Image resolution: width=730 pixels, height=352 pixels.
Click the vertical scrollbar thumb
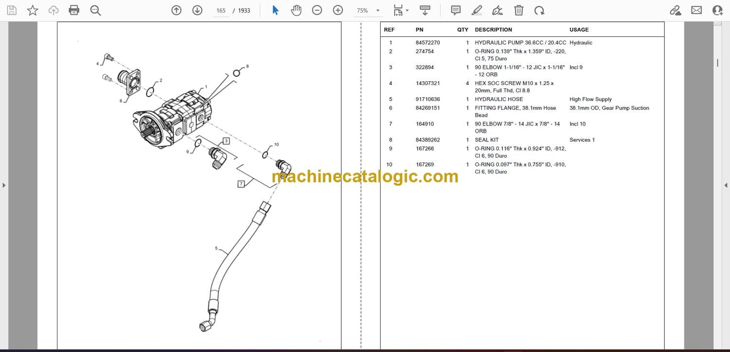(x=717, y=63)
